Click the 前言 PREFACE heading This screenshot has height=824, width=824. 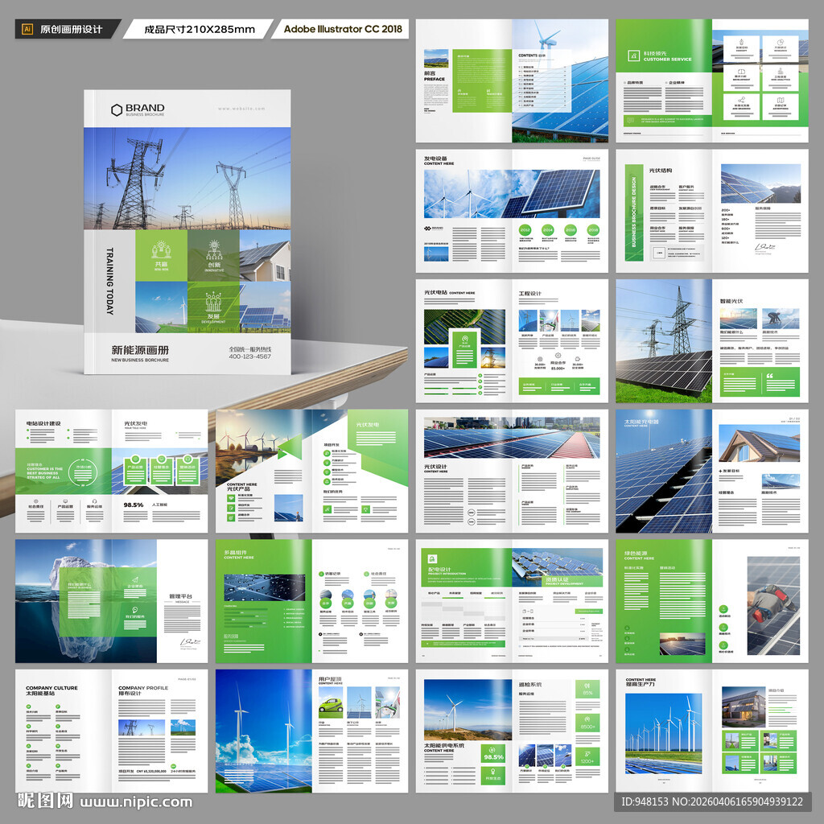(x=434, y=76)
